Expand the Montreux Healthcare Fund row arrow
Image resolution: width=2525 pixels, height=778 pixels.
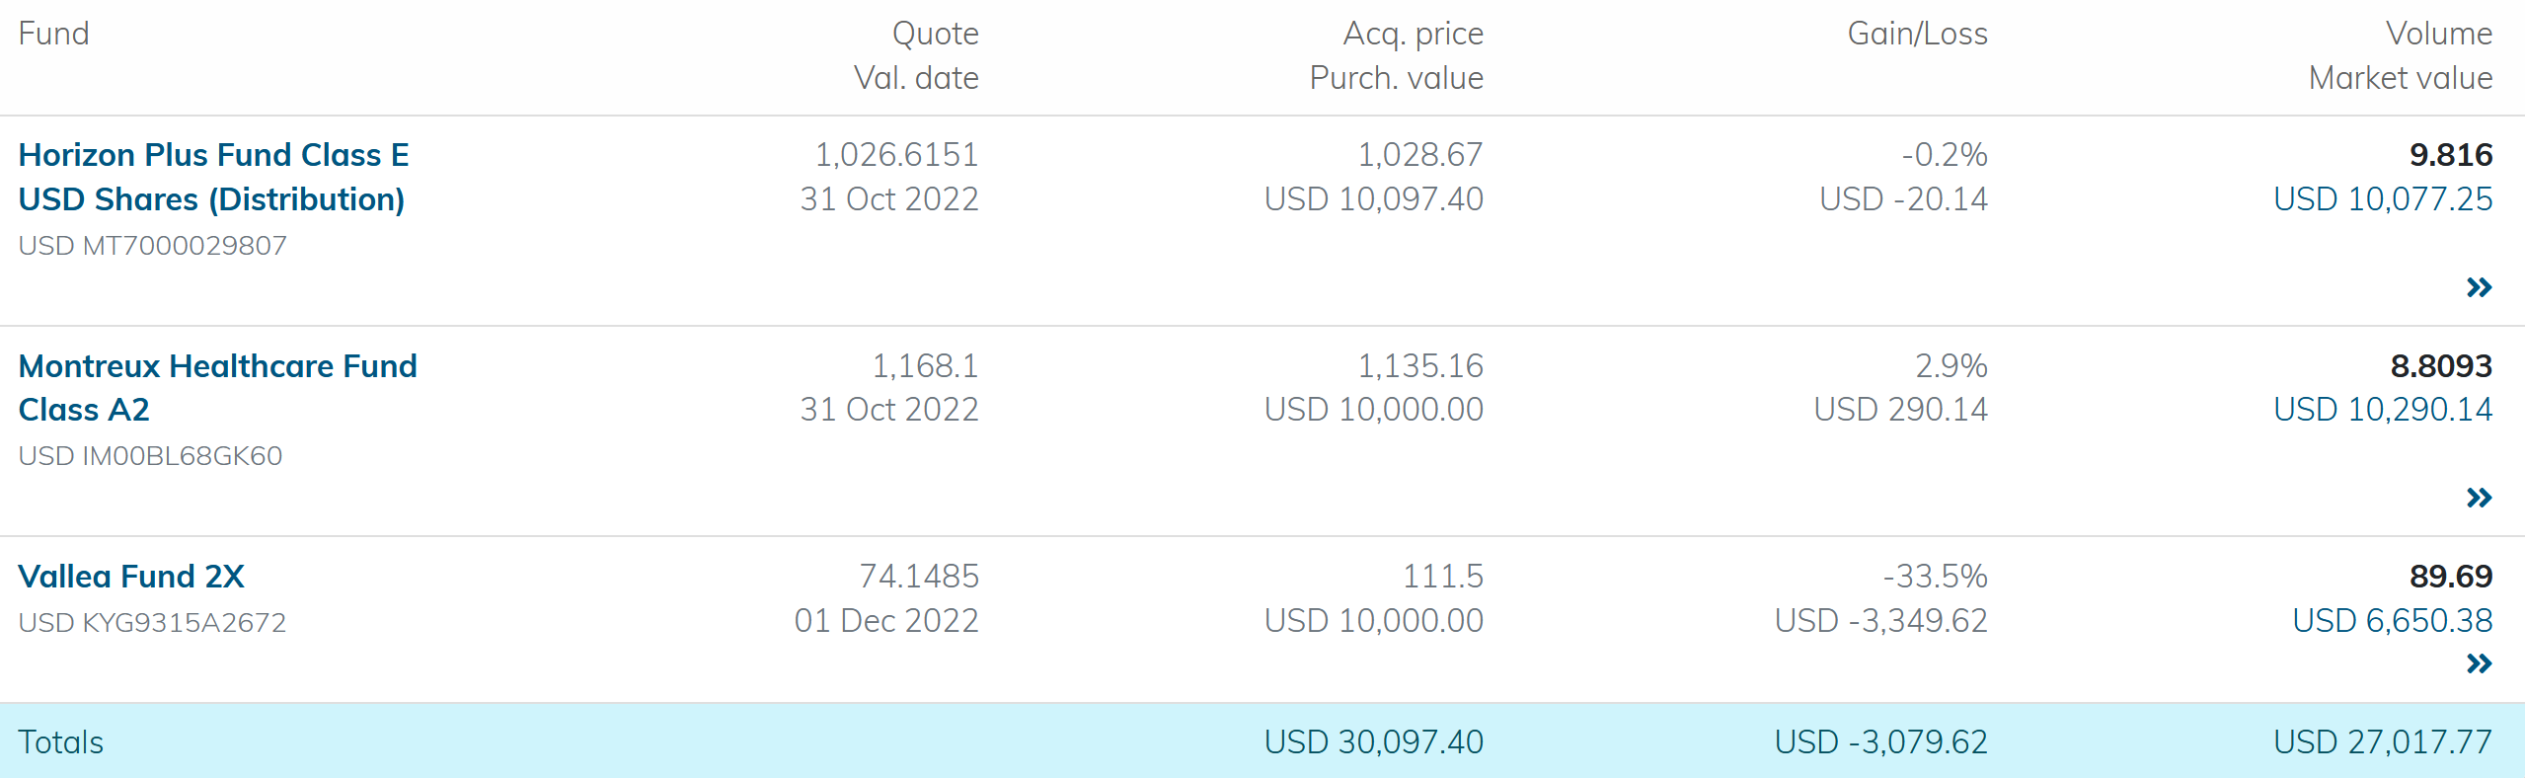point(2479,498)
